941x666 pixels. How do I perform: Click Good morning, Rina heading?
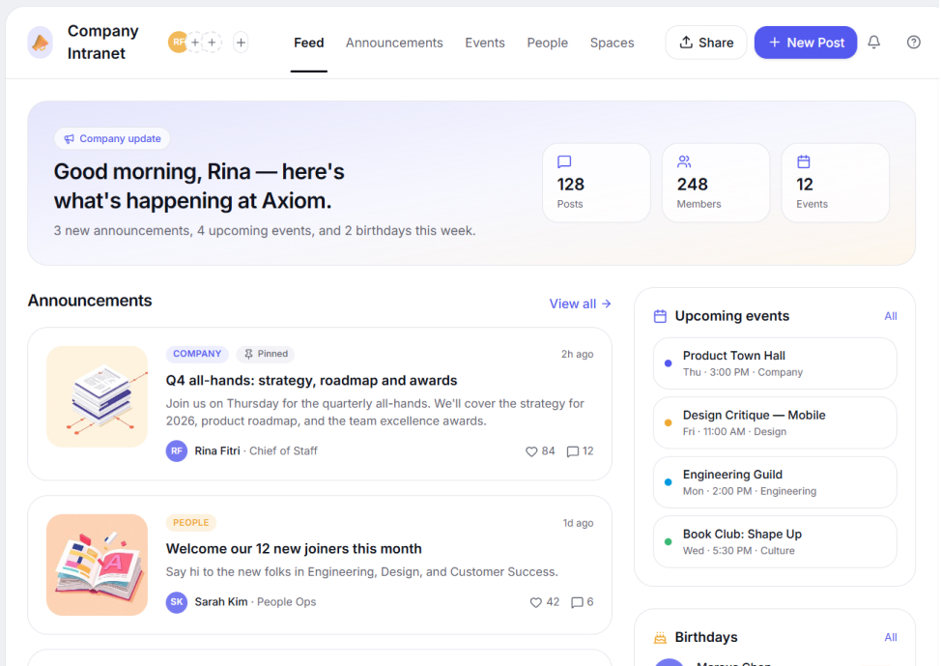pyautogui.click(x=199, y=187)
